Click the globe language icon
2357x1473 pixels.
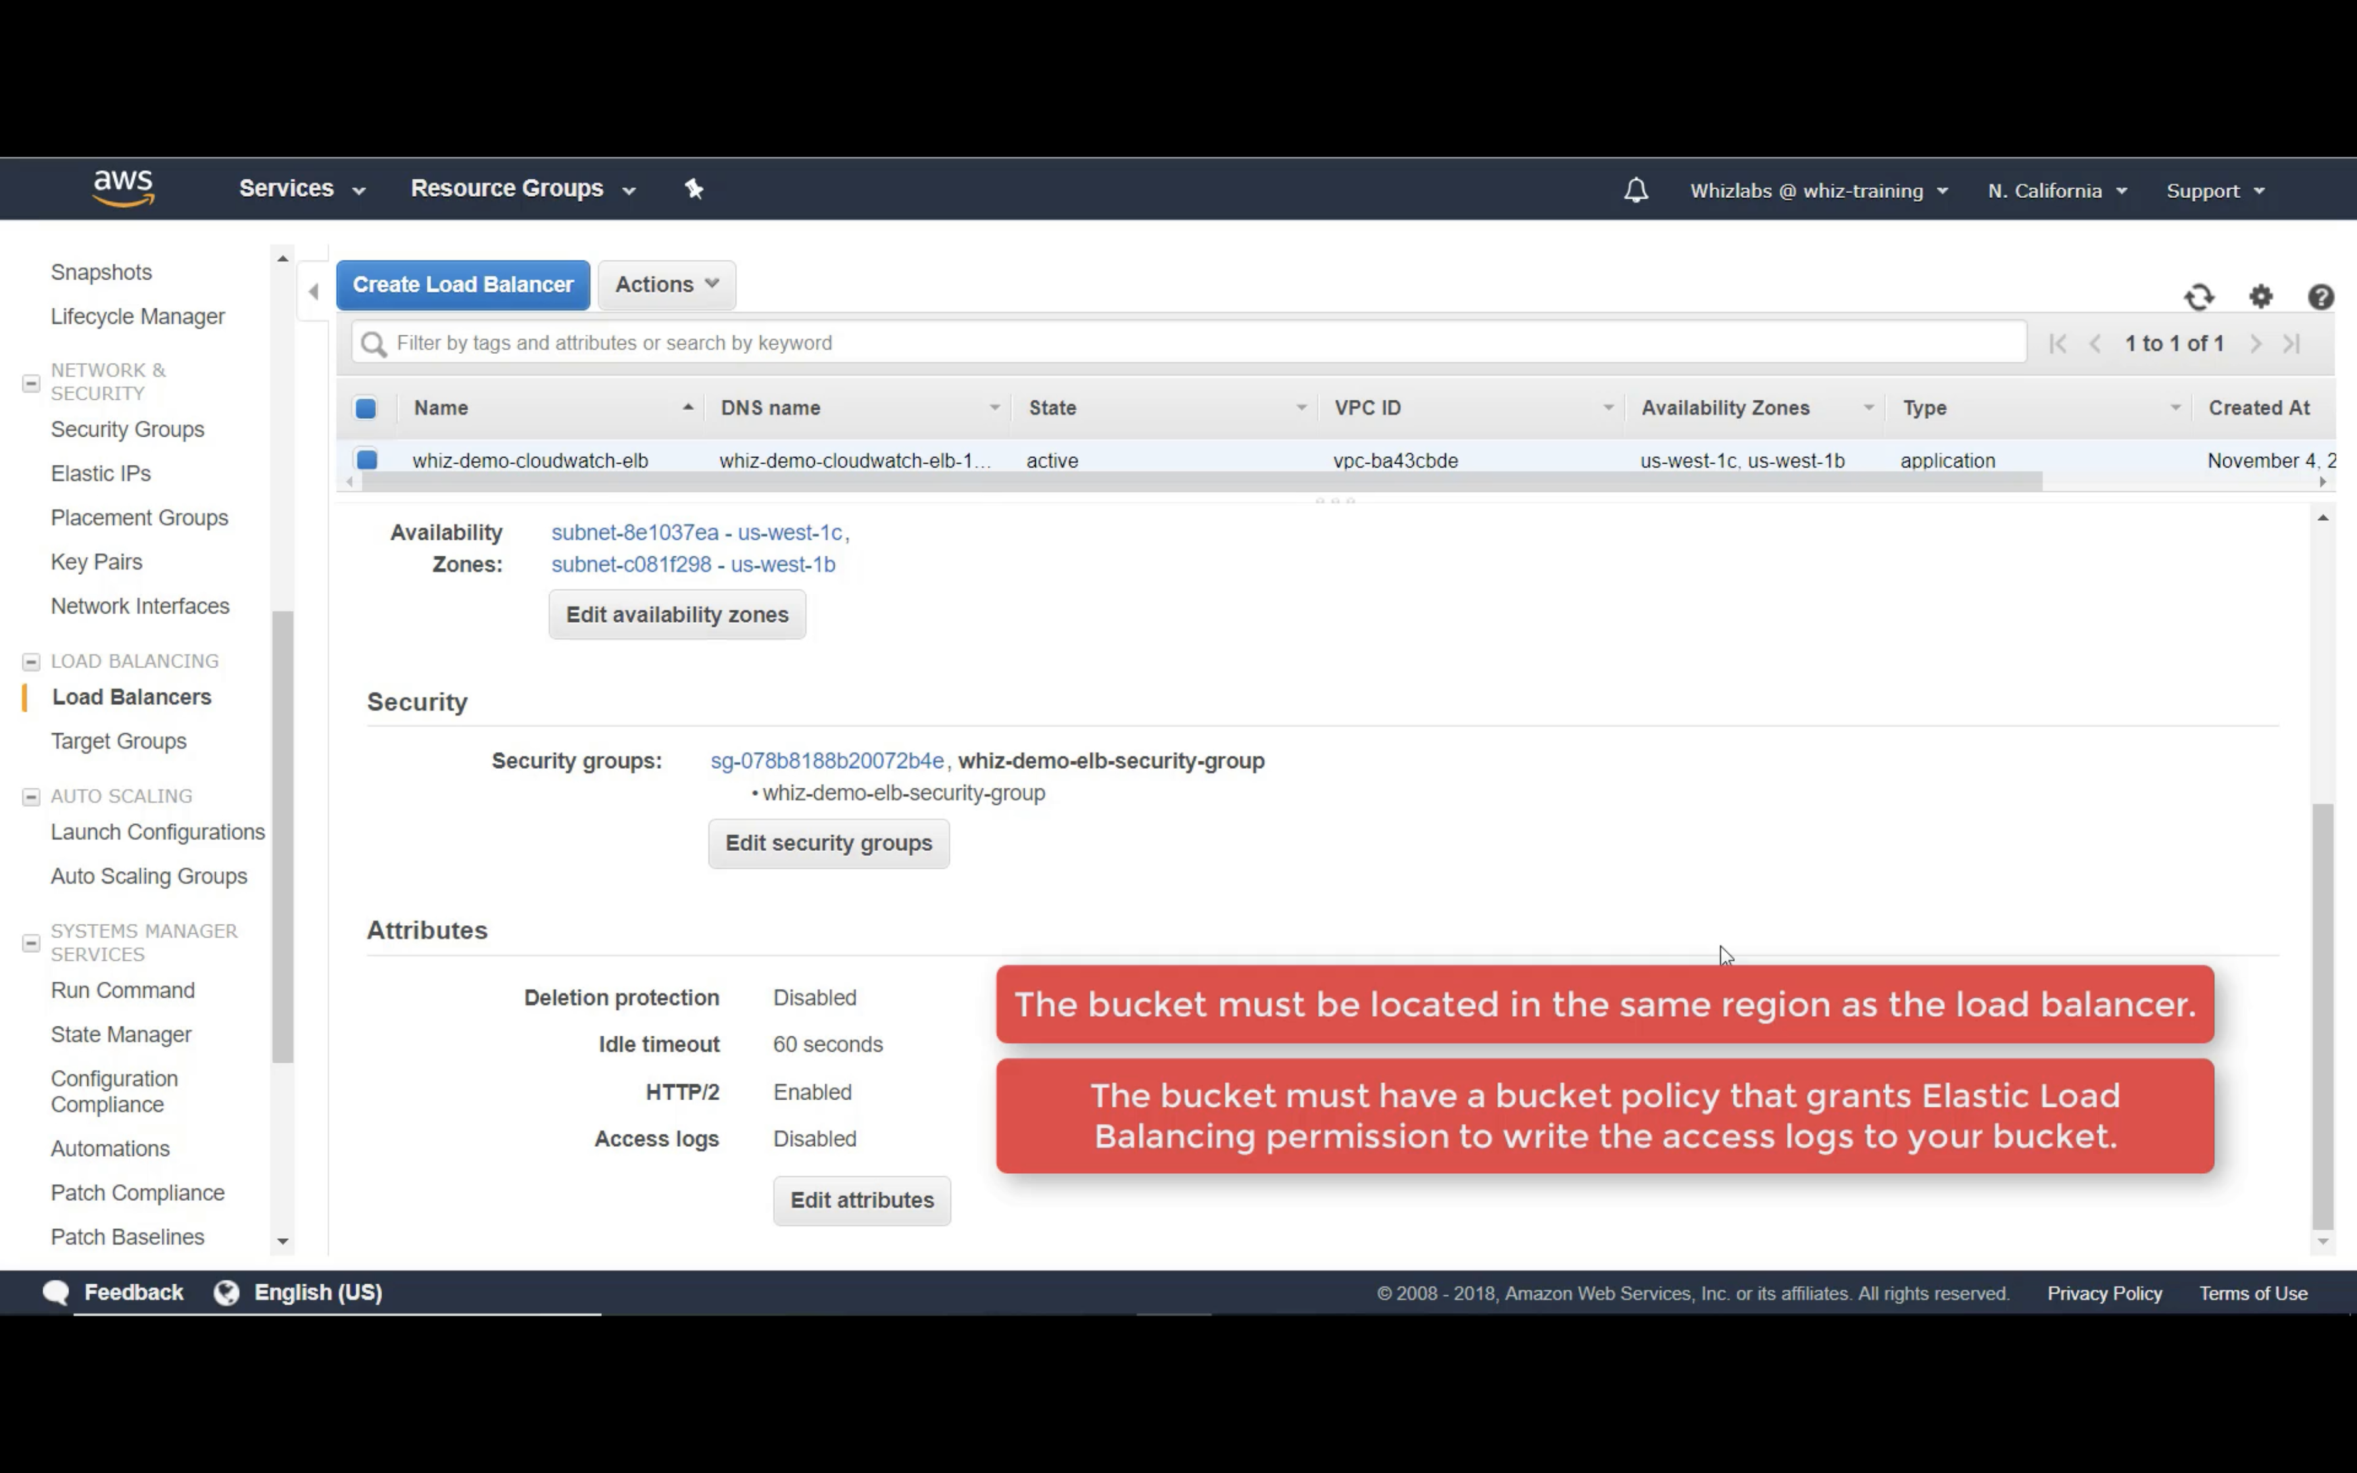tap(227, 1293)
